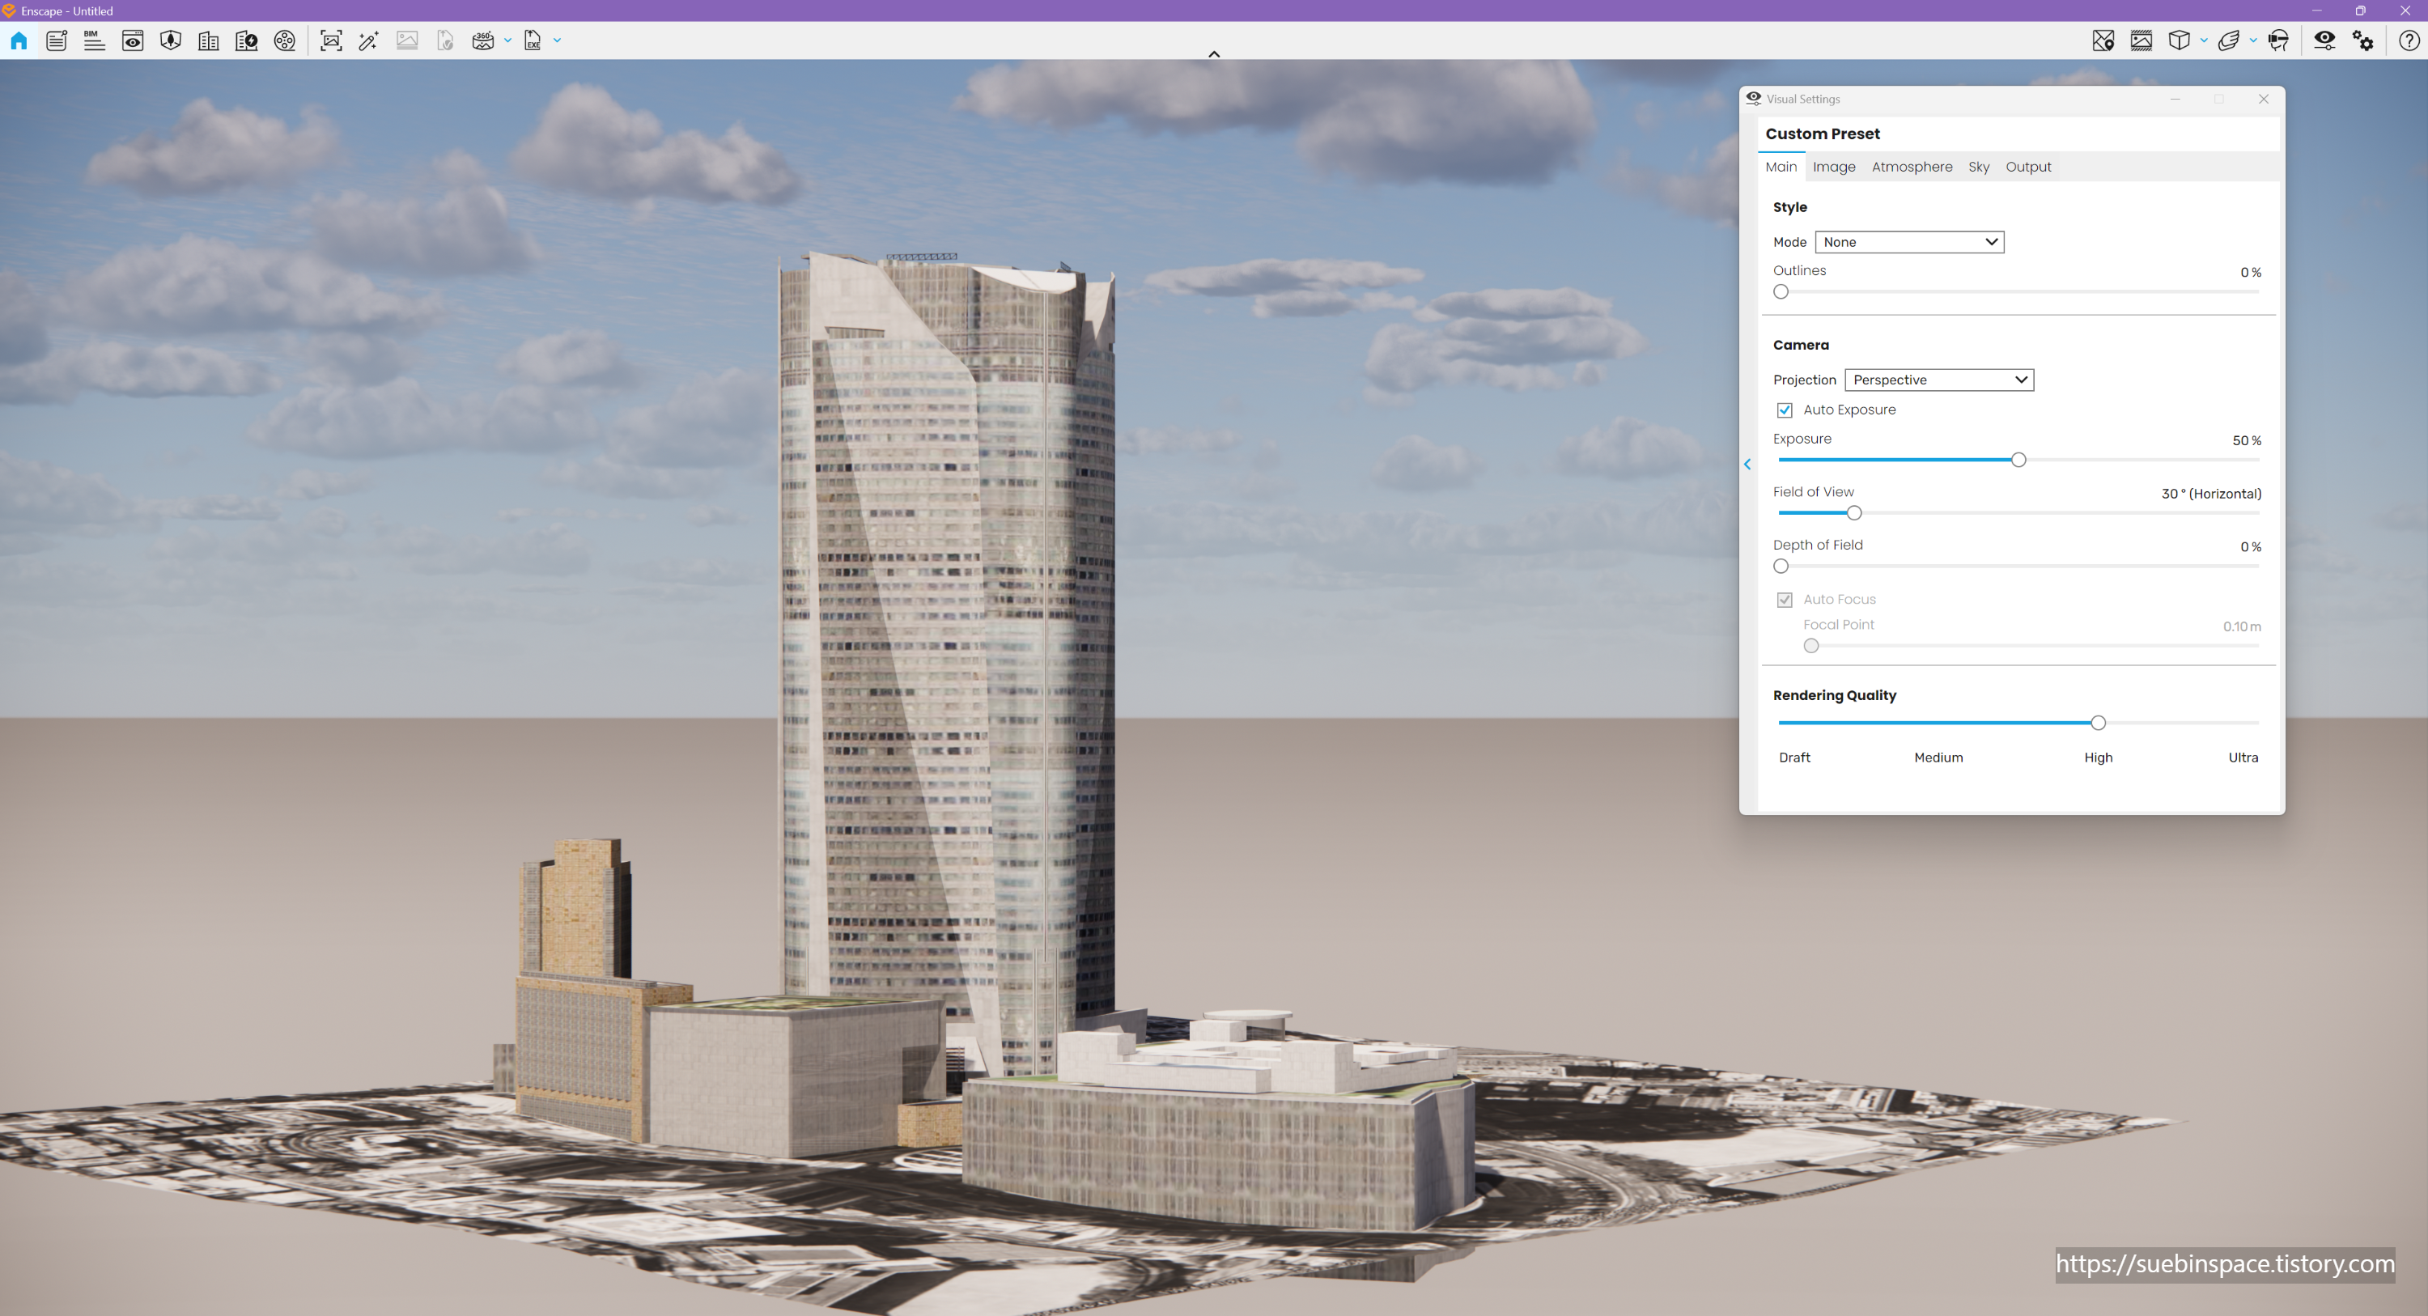
Task: Click the magic wand render icon
Action: click(x=368, y=40)
